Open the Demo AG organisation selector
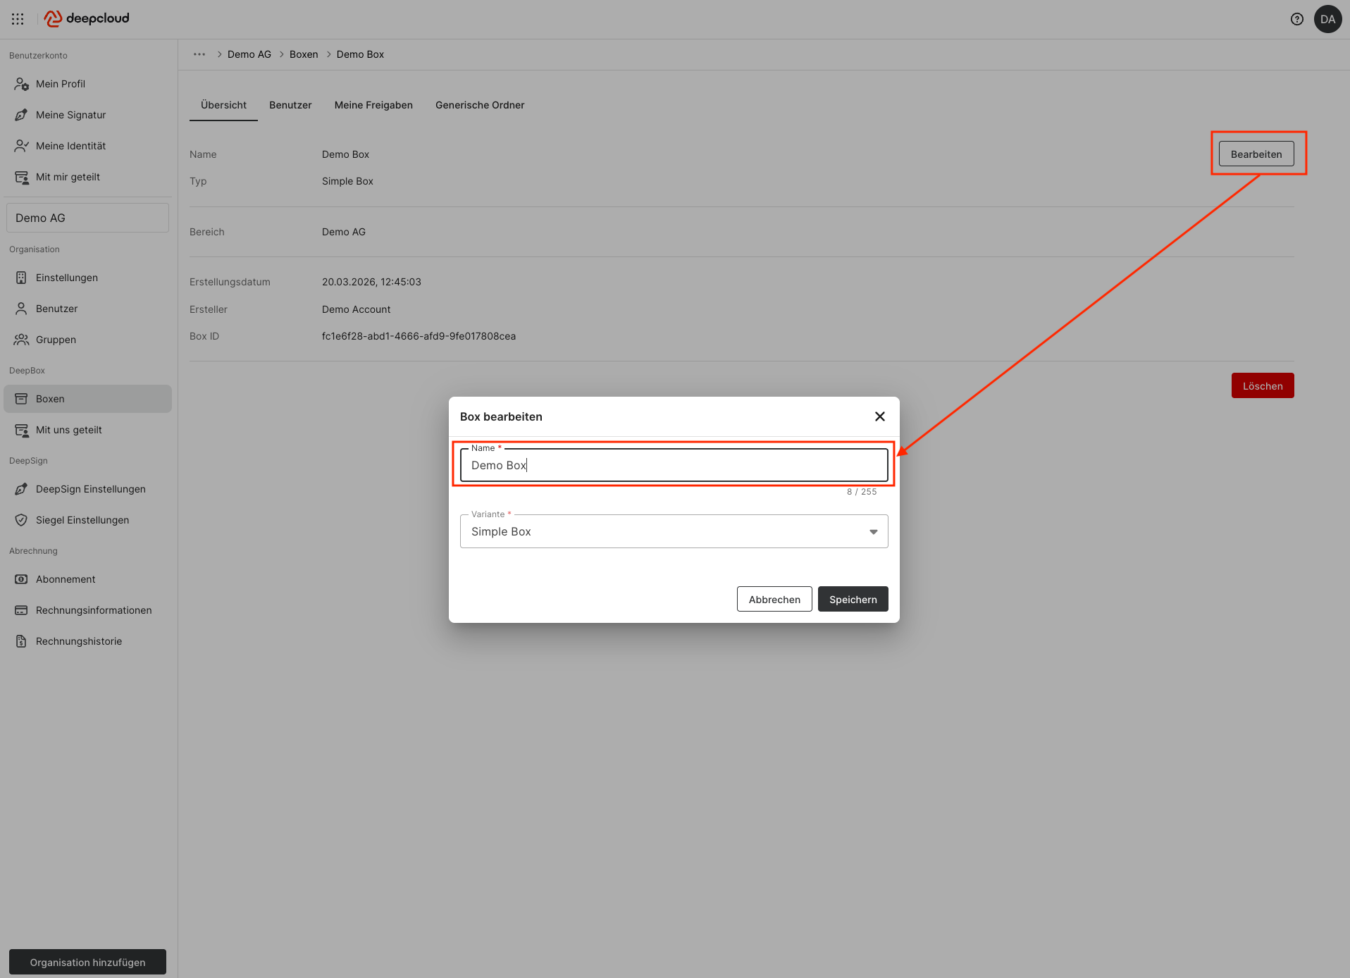1350x978 pixels. 87,218
